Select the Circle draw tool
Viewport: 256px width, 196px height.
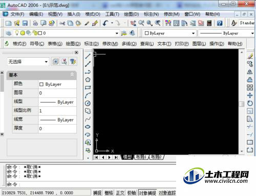tap(88, 103)
